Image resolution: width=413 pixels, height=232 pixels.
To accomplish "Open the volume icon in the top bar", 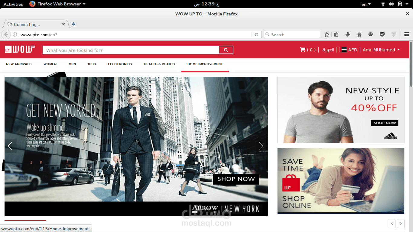I will click(x=392, y=4).
